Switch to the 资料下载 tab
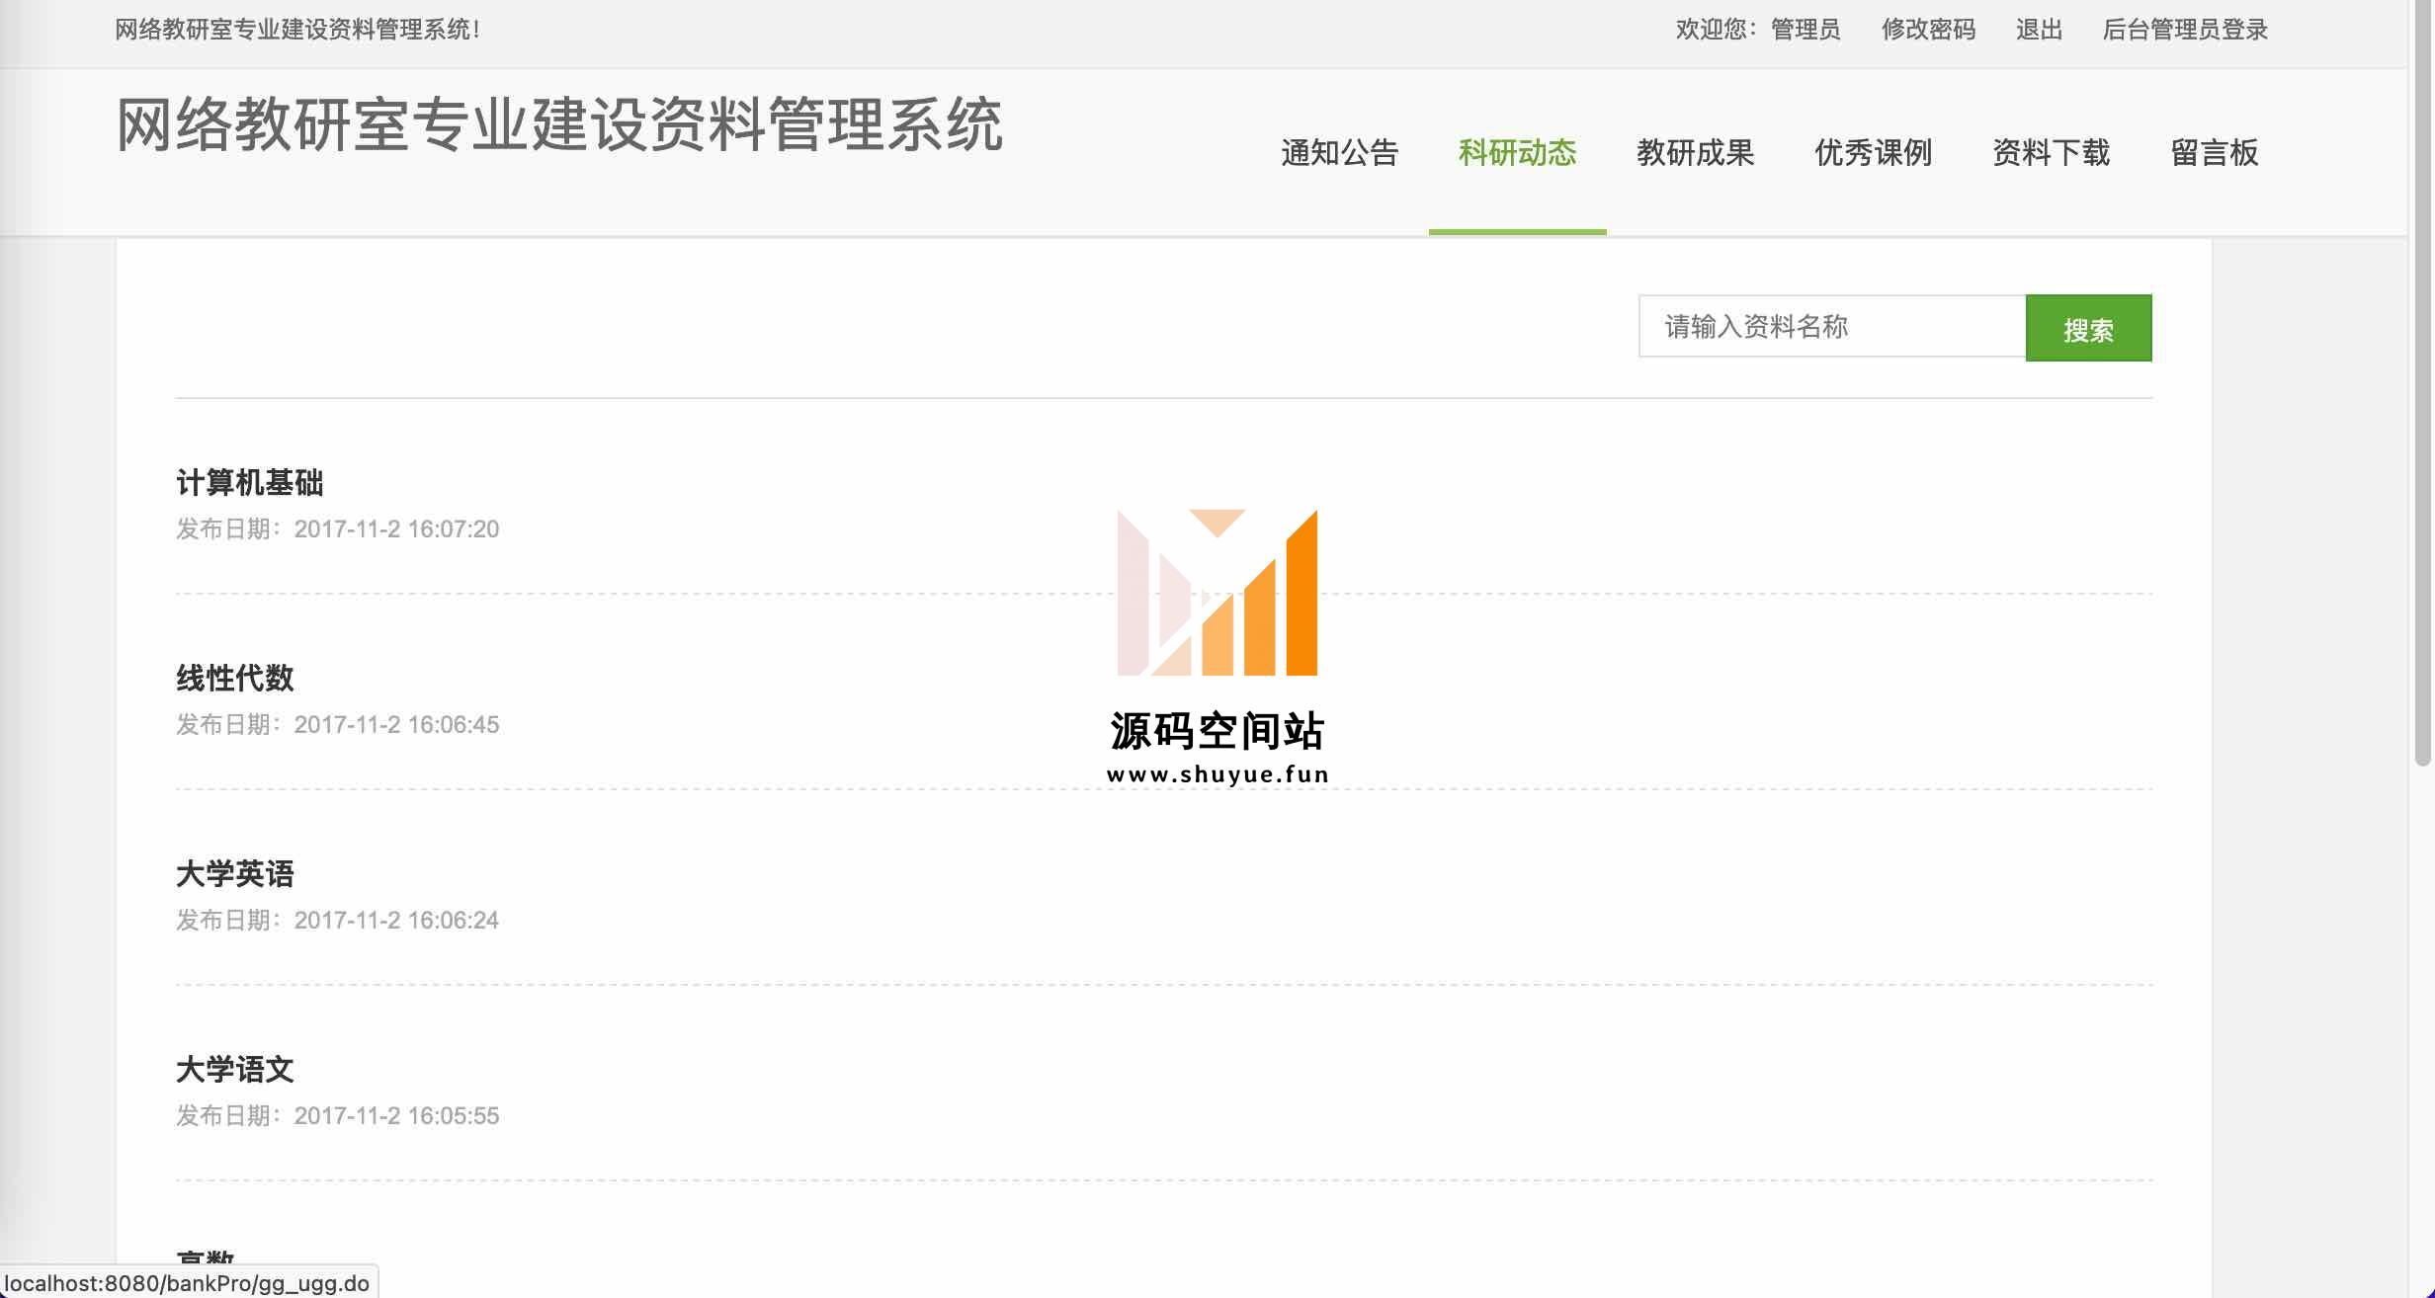 (2051, 153)
